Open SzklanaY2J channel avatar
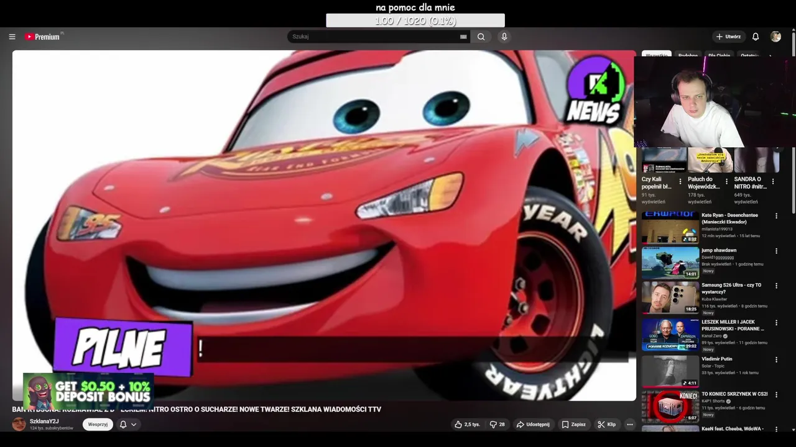Screen dimensions: 796x447 (x=19, y=424)
